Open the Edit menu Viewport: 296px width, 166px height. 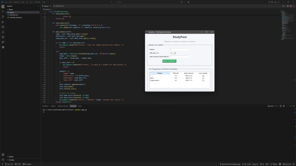pyautogui.click(x=10, y=2)
